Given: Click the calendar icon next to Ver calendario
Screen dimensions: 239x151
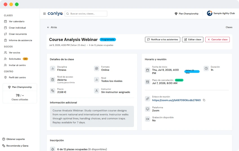Looking at the screenshot, I should point(5,21).
